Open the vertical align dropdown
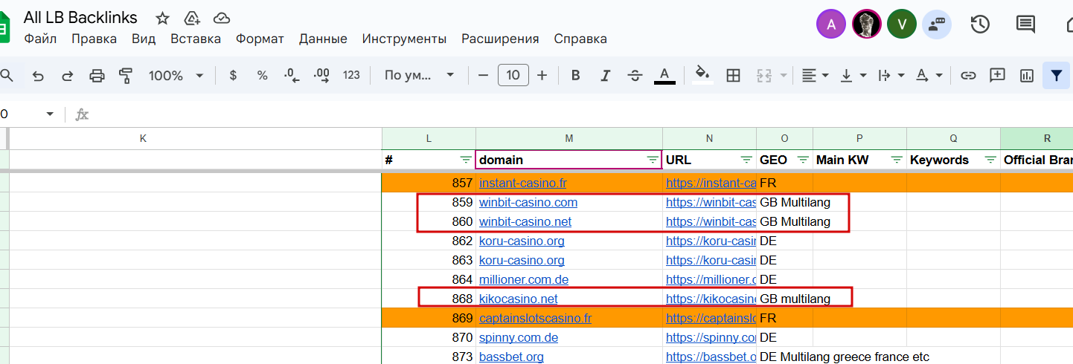Screen dimensions: 1073x364 point(853,75)
